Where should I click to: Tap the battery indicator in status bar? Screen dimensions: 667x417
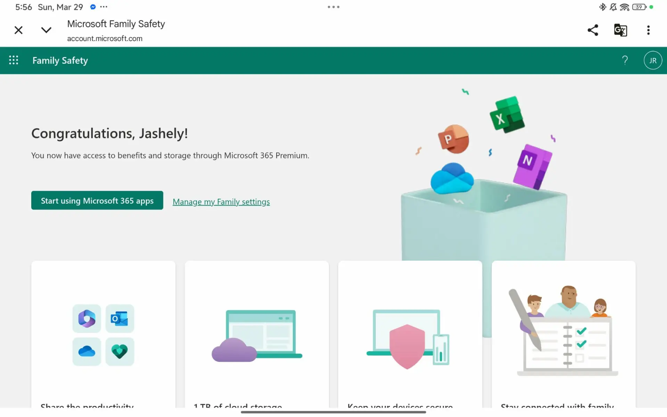pos(639,7)
